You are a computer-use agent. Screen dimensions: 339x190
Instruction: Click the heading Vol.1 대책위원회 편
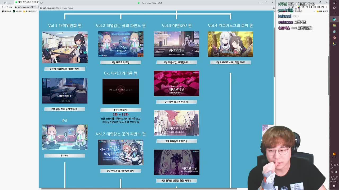pos(65,25)
